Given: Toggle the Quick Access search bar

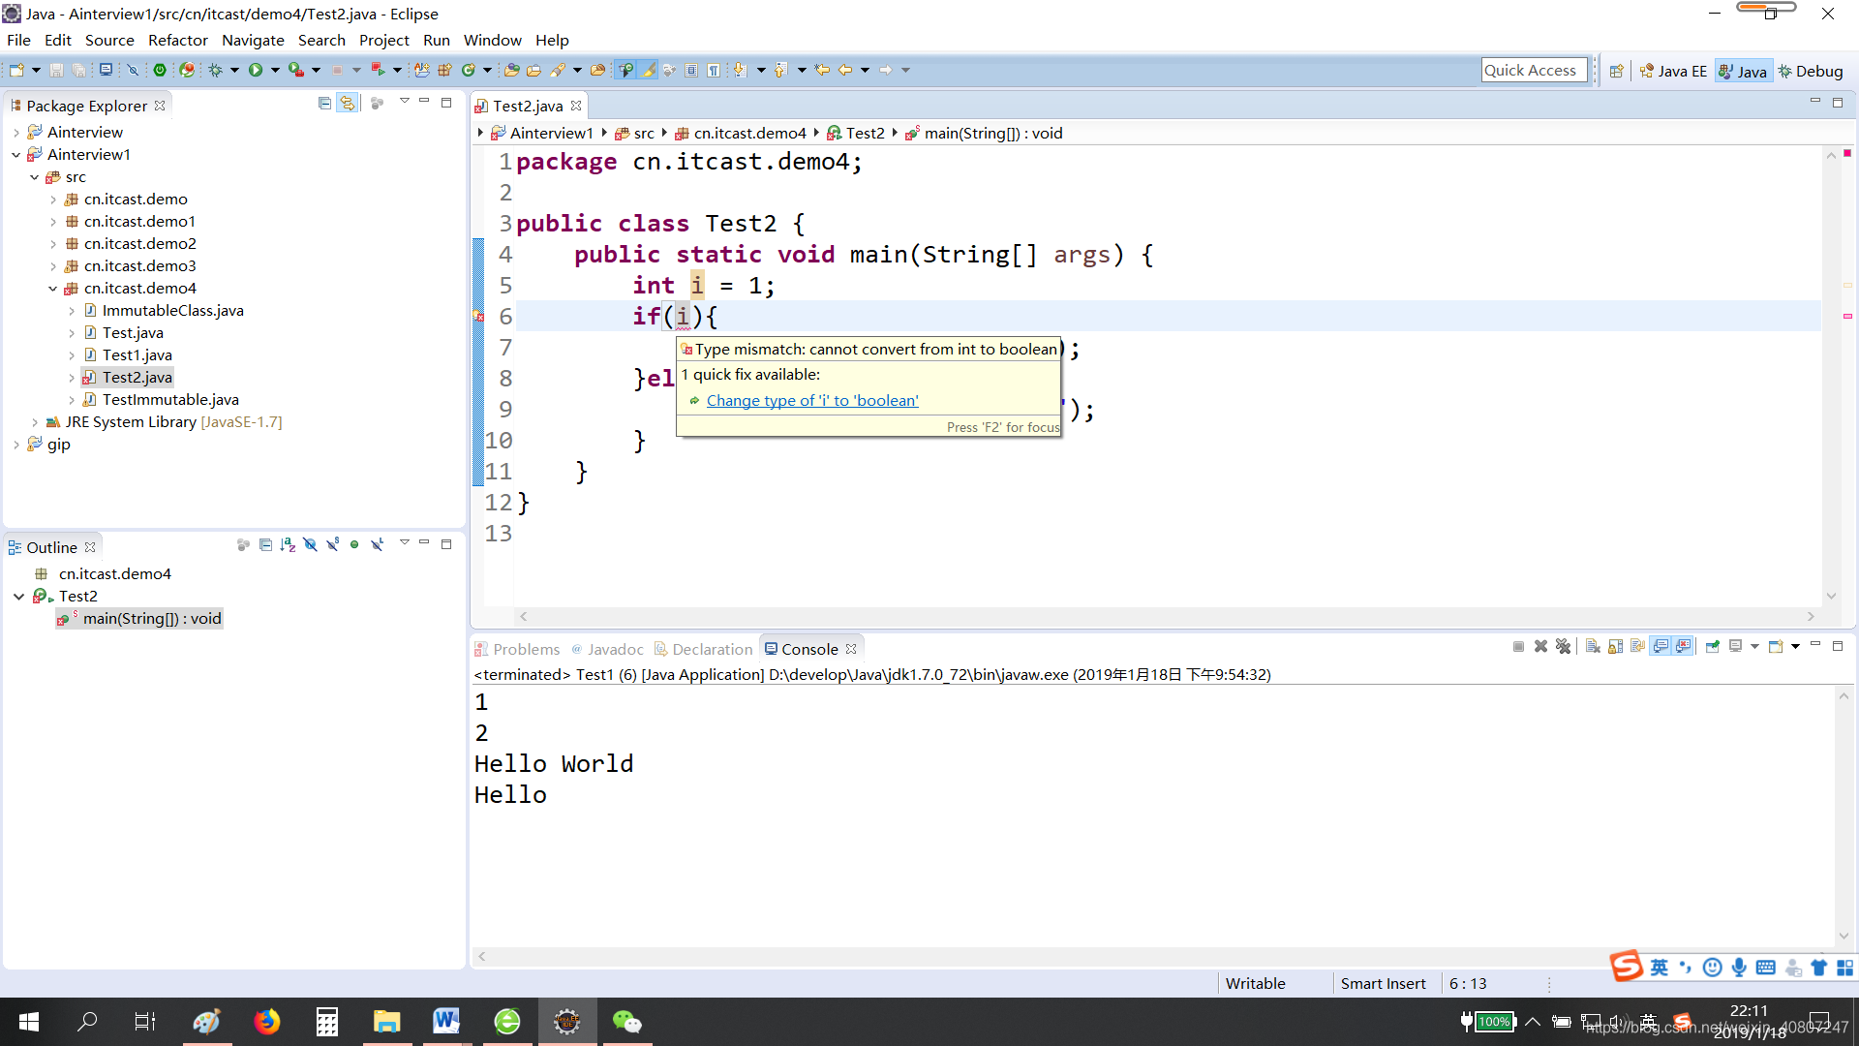Looking at the screenshot, I should 1531,71.
